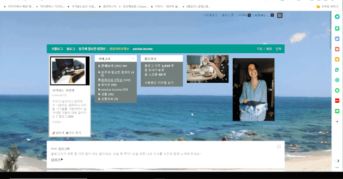Open the blue Edge-style sidebar icon
The width and height of the screenshot is (343, 179).
click(x=337, y=70)
